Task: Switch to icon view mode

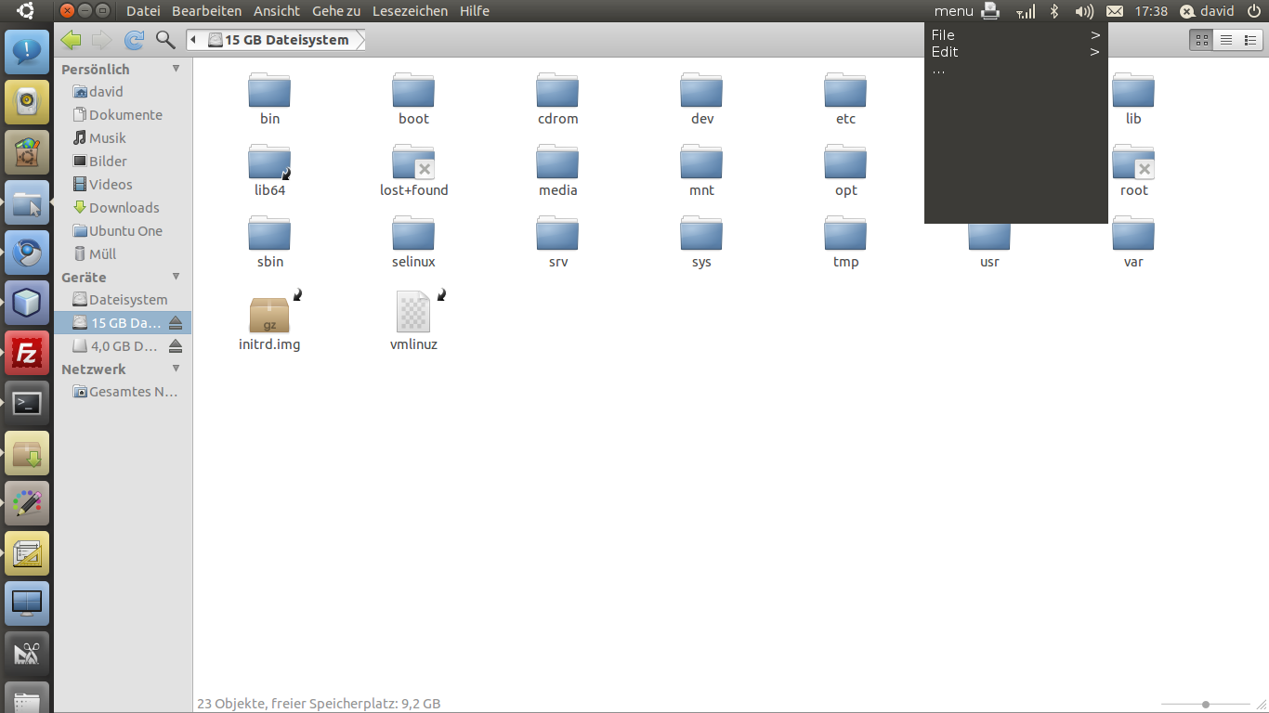Action: pyautogui.click(x=1202, y=40)
